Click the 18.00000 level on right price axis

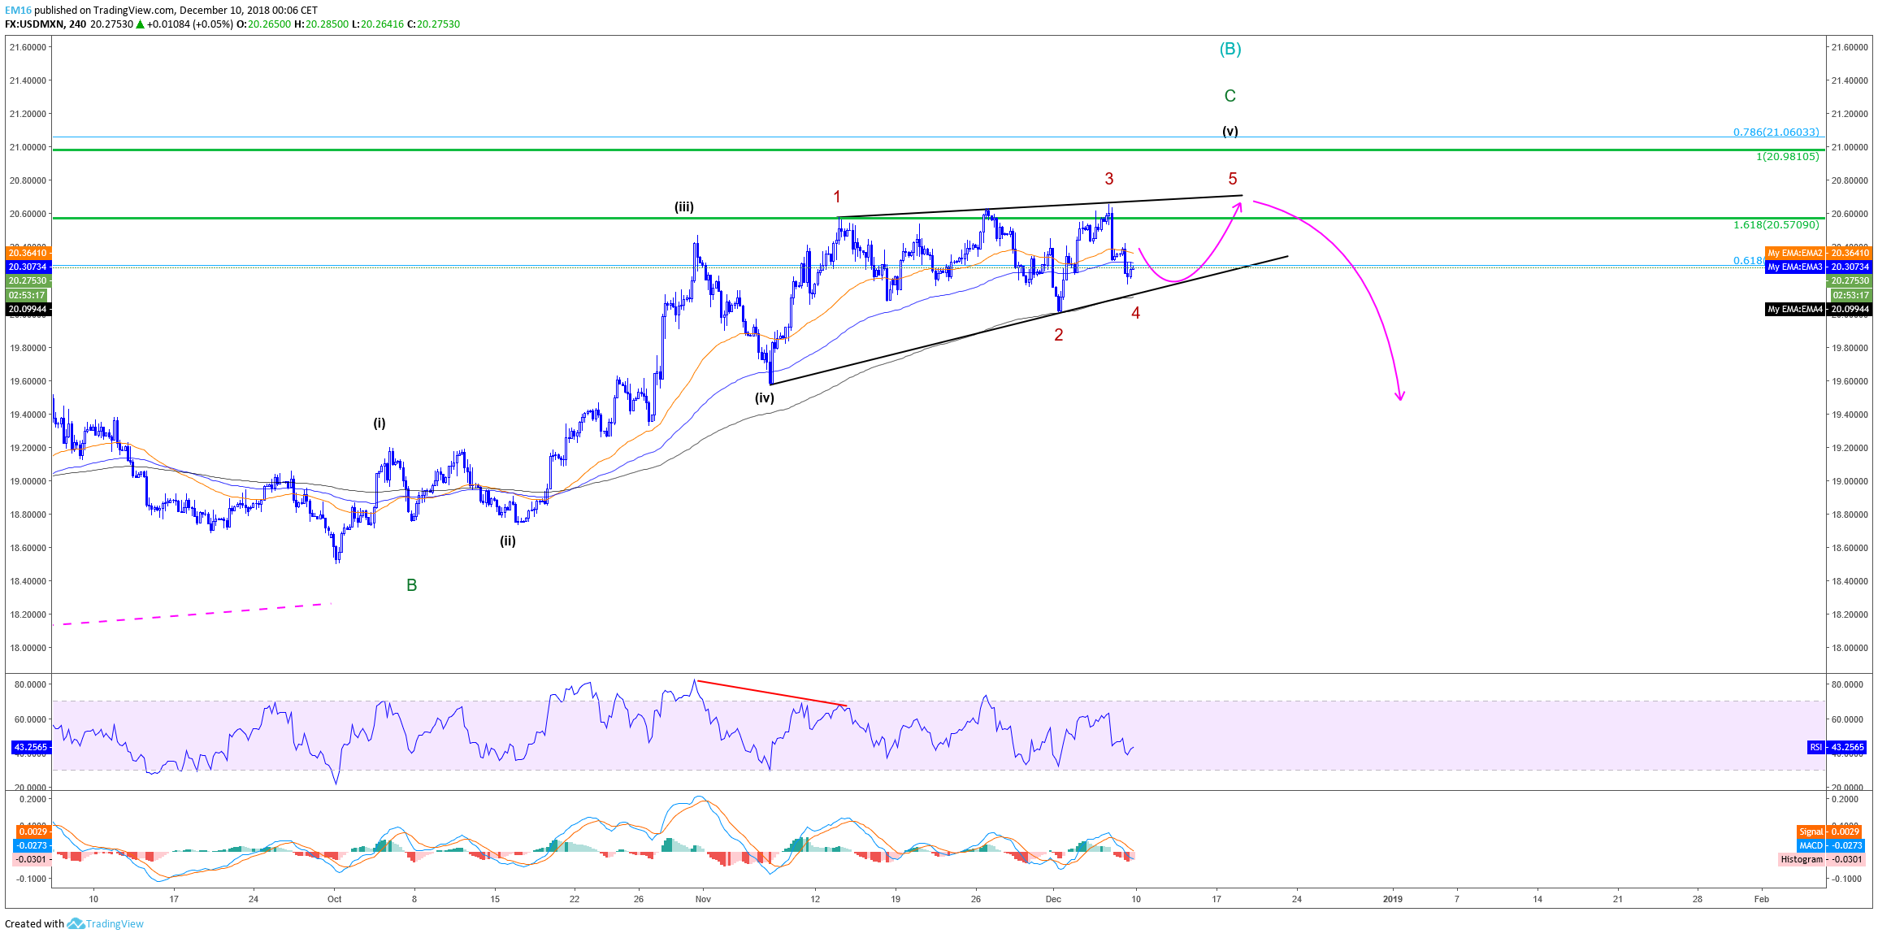pyautogui.click(x=1849, y=648)
